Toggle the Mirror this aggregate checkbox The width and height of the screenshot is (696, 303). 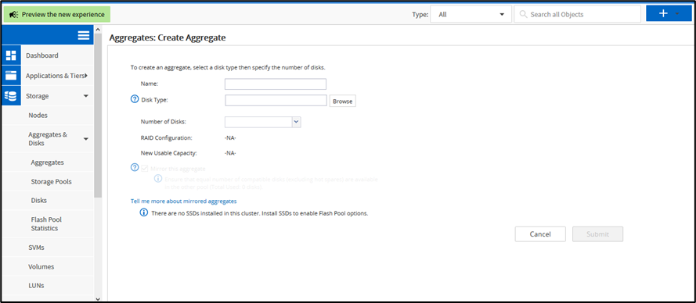click(x=144, y=169)
